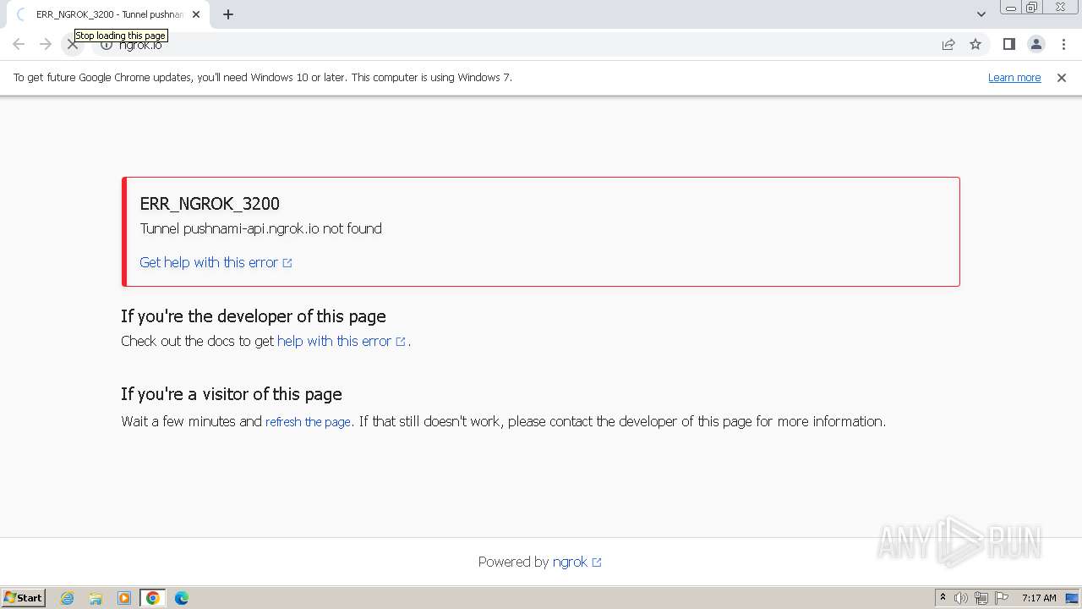Open Windows Media Player from taskbar
This screenshot has height=609, width=1082.
coord(124,598)
